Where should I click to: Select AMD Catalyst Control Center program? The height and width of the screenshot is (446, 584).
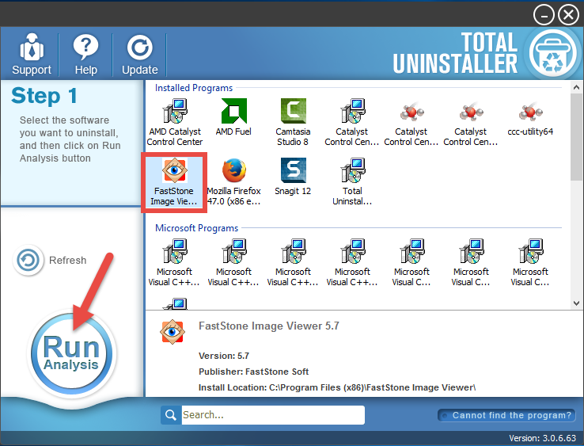(x=175, y=122)
